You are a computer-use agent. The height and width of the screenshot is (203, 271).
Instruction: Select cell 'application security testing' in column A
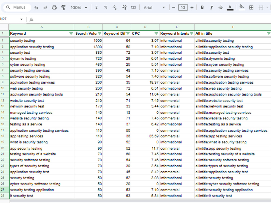[x=42, y=47]
